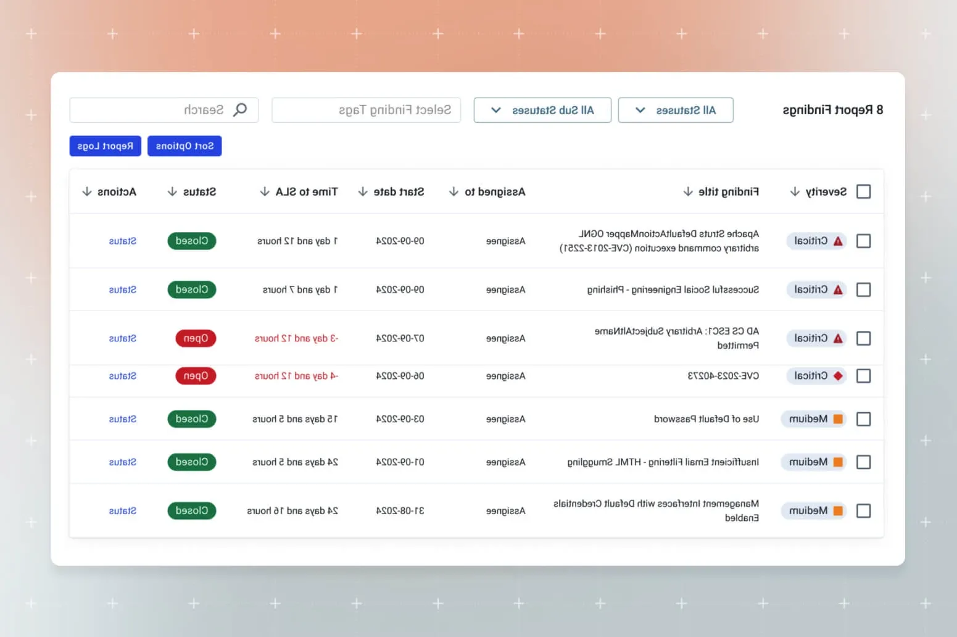Click the '-3 day and 12 hours' SLA value
This screenshot has height=637, width=957.
(x=296, y=339)
